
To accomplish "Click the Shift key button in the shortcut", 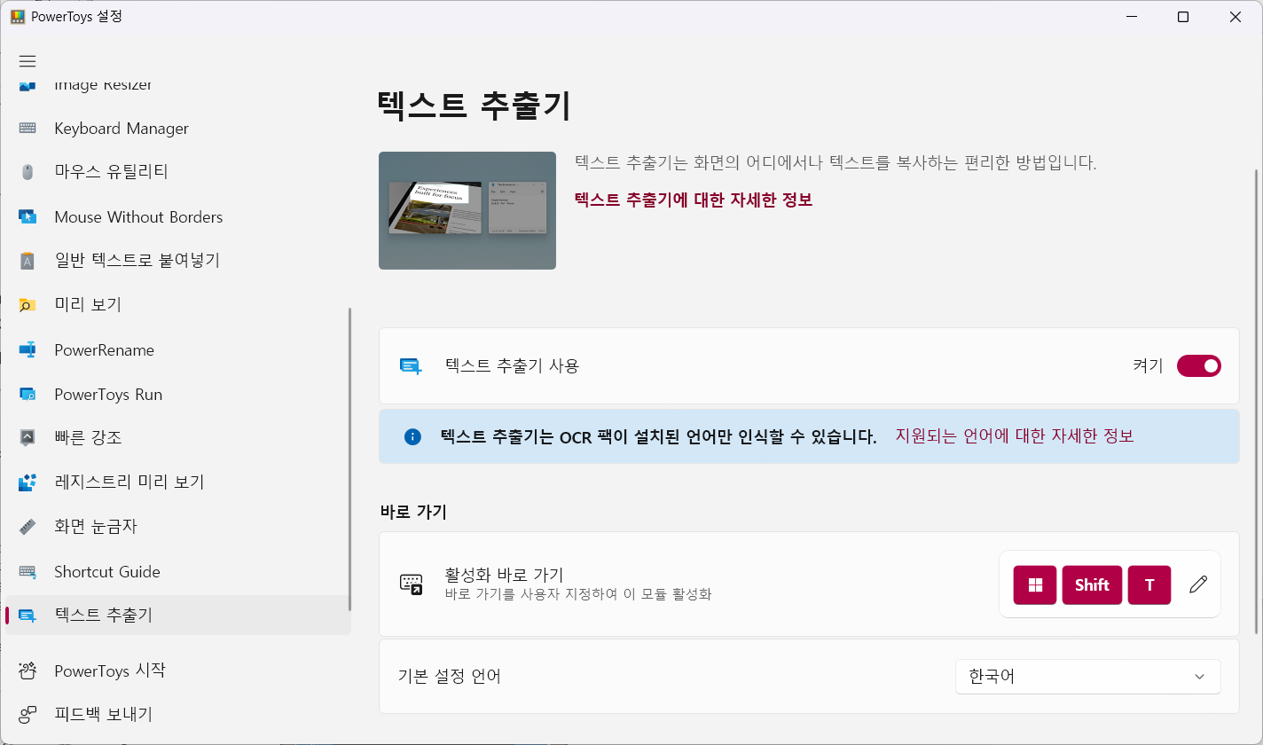I will tap(1092, 584).
